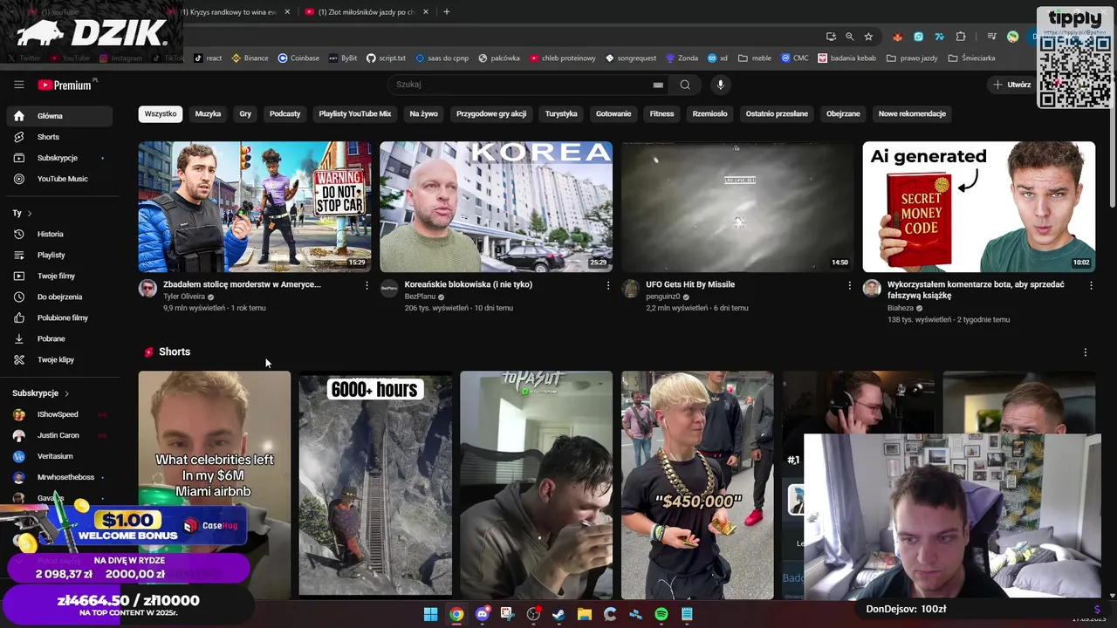Start voice search with the microphone icon
1117x628 pixels.
pos(720,85)
